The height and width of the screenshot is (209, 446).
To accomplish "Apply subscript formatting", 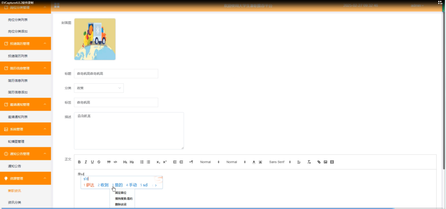I will pyautogui.click(x=158, y=162).
